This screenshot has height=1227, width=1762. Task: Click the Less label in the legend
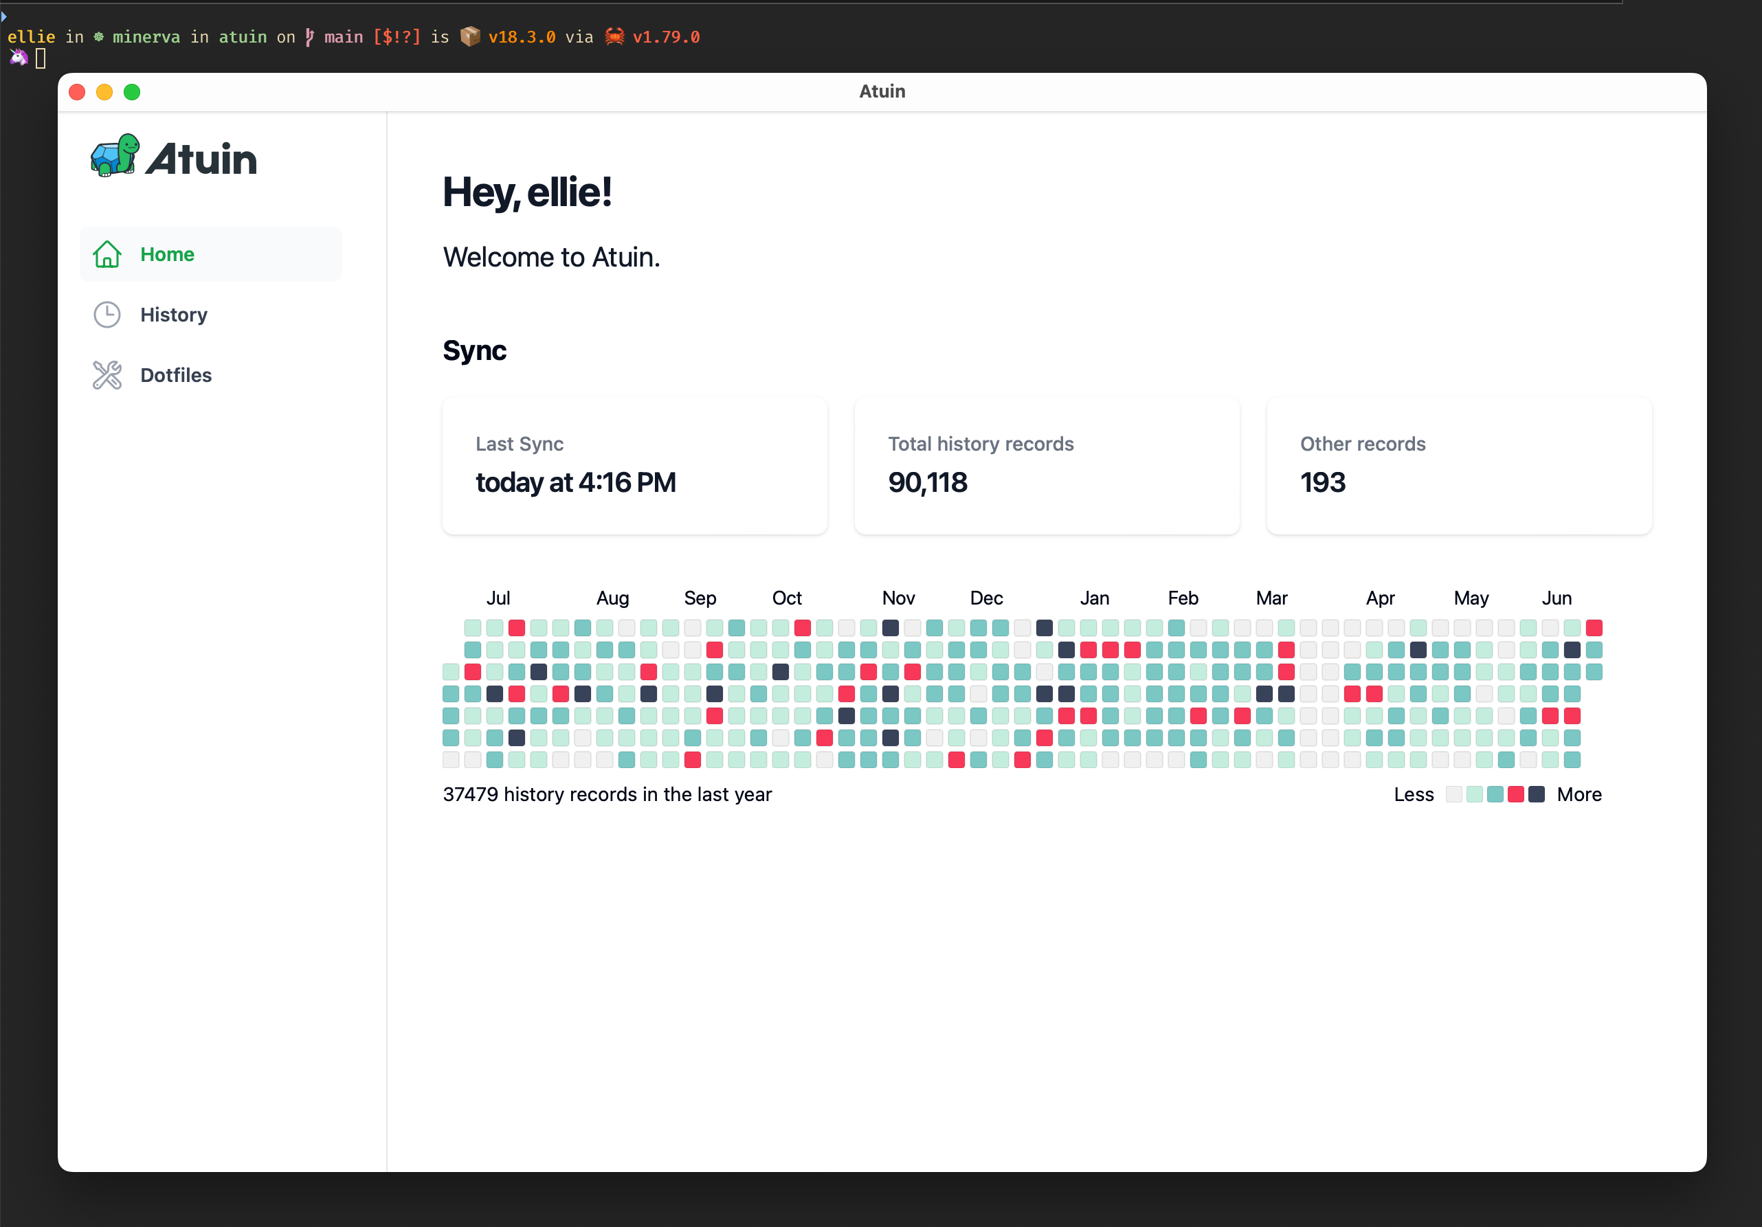1414,794
